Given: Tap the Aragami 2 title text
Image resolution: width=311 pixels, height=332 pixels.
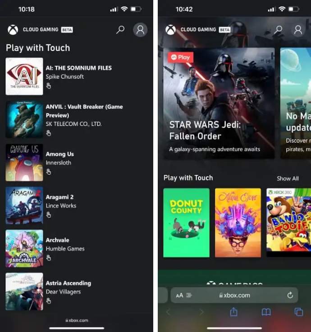Looking at the screenshot, I should point(59,197).
